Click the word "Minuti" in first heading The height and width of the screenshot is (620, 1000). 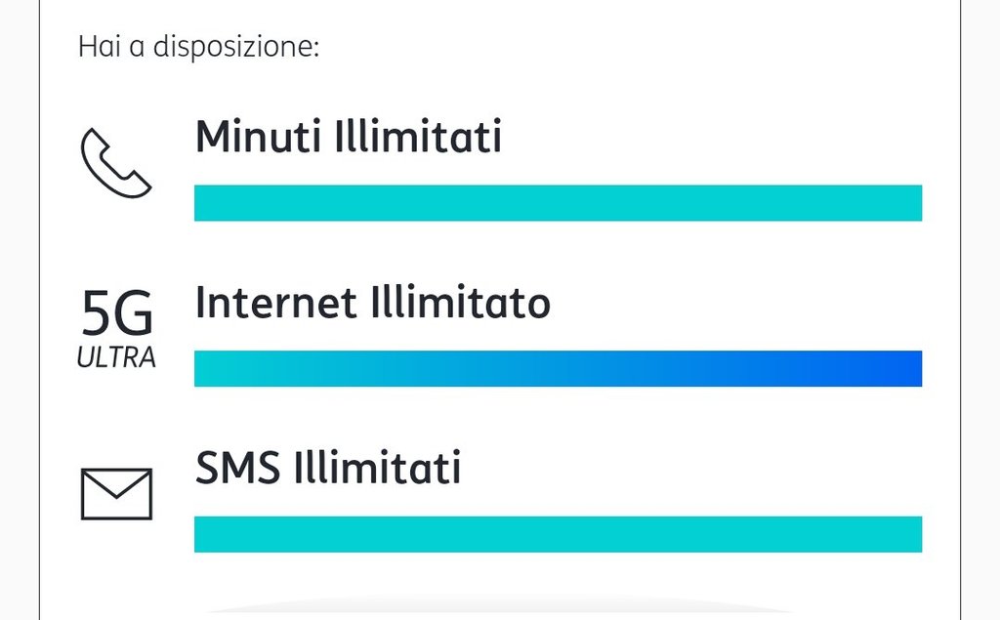click(258, 137)
